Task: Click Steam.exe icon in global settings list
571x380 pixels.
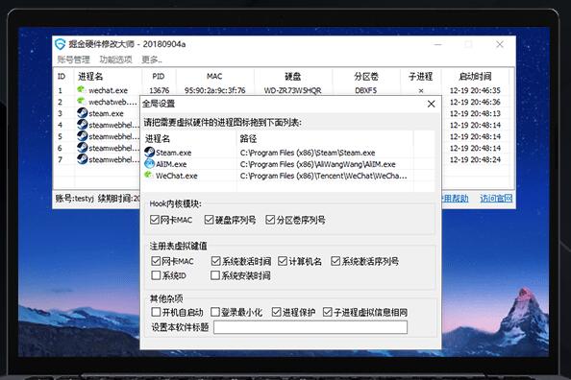Action: tap(149, 152)
